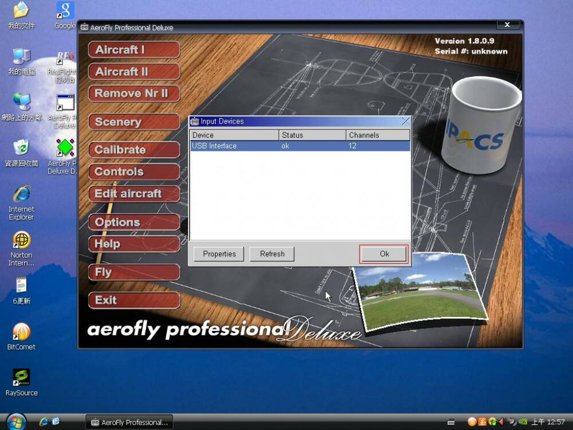
Task: Open the 我的文件 desktop folder icon
Action: coord(21,10)
